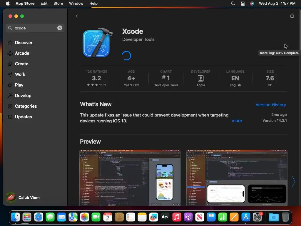Launch Safari from the Dock
The width and height of the screenshot is (301, 226).
pyautogui.click(x=39, y=217)
